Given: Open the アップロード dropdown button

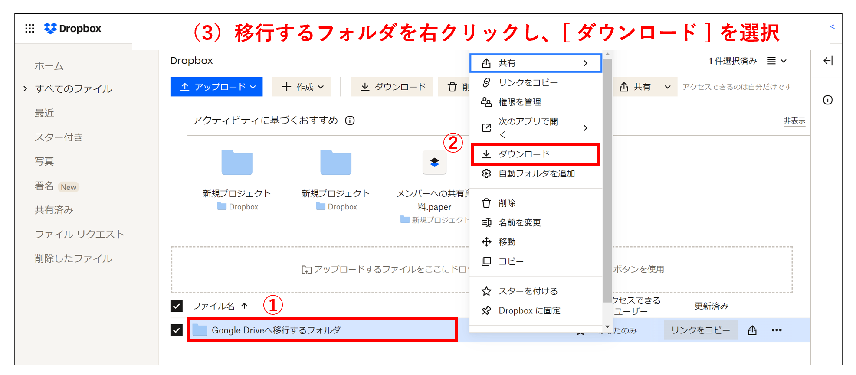Looking at the screenshot, I should click(x=216, y=87).
